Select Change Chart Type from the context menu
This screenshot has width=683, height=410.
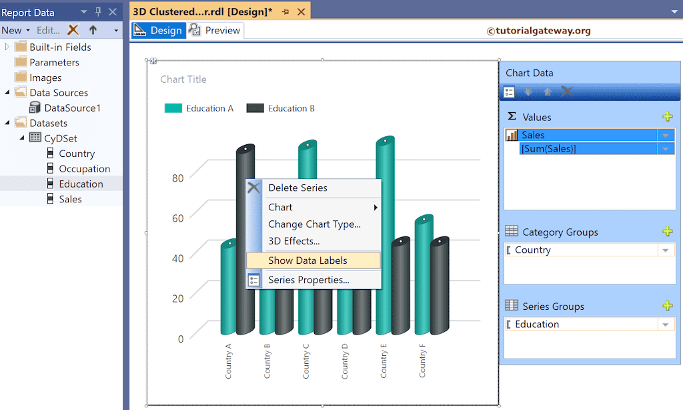pyautogui.click(x=313, y=224)
